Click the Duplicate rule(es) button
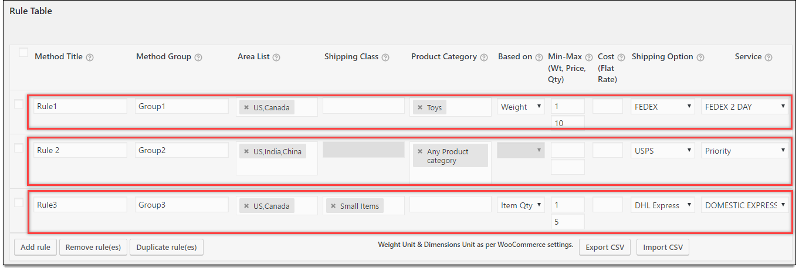799x271 pixels. (167, 248)
